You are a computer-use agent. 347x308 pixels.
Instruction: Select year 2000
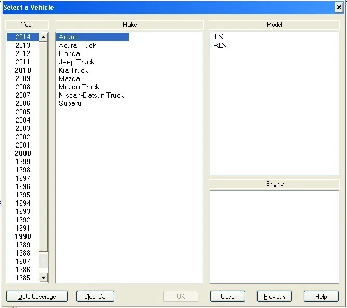pyautogui.click(x=23, y=153)
